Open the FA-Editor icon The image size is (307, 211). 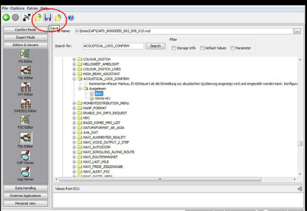[x=26, y=54]
